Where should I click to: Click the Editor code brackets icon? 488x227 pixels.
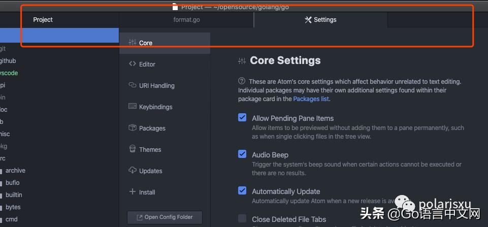coord(133,64)
